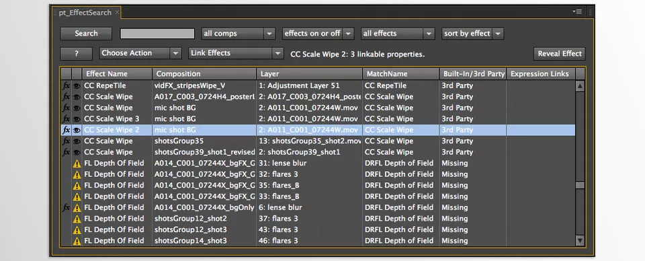Image resolution: width=645 pixels, height=261 pixels.
Task: Click warning icon on shotsGroup12_shot3 row
Action: (x=77, y=230)
